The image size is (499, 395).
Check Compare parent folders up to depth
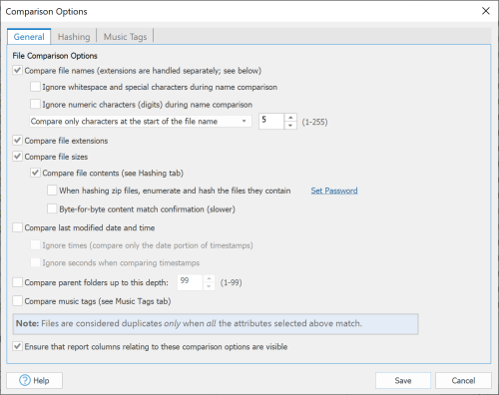[x=17, y=282]
